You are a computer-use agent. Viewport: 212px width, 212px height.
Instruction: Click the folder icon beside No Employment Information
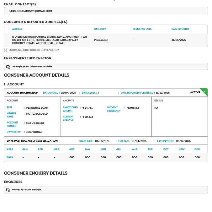point(8,67)
